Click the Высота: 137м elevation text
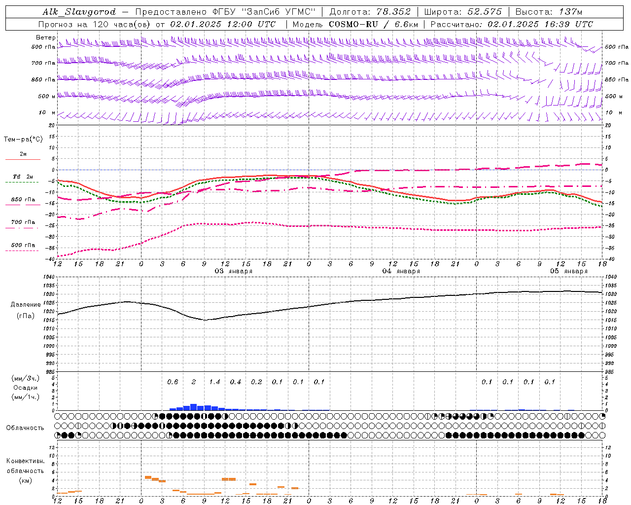This screenshot has width=631, height=505. point(549,12)
